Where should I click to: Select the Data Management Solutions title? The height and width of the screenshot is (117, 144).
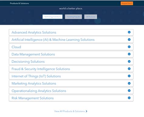tap(33, 54)
